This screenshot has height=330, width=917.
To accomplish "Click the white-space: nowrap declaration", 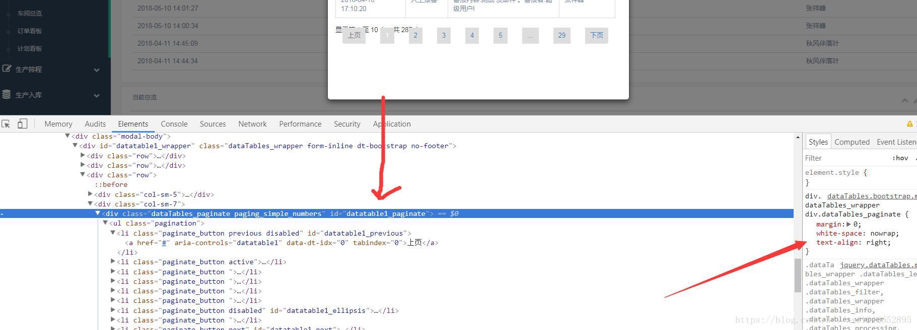I will click(858, 234).
